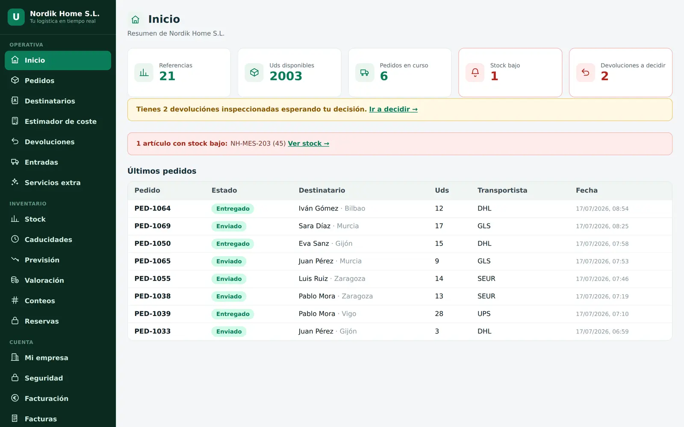Click the chart icon on Referencias card

click(144, 73)
